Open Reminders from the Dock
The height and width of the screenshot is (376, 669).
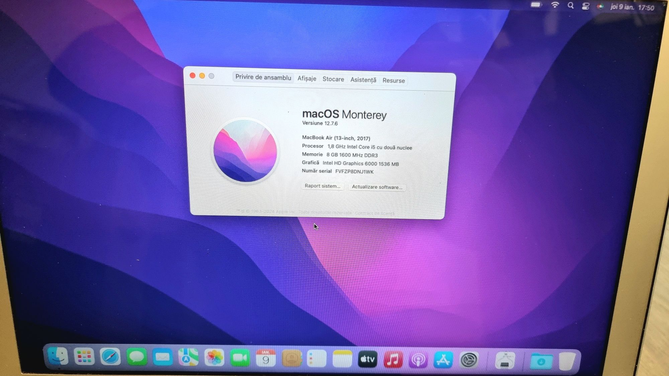(x=316, y=359)
